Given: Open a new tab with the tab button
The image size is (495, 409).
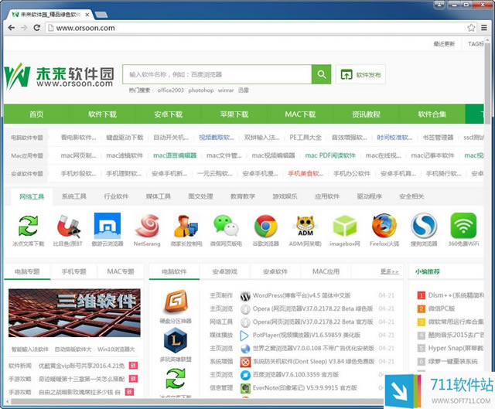Looking at the screenshot, I should pos(101,15).
